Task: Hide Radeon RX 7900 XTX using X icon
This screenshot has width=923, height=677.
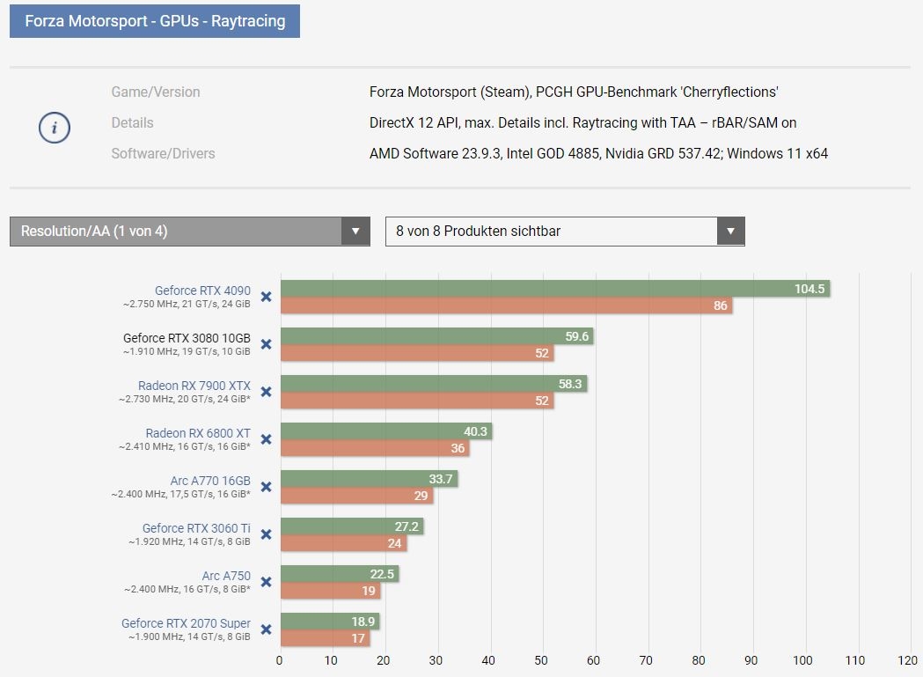Action: [266, 392]
